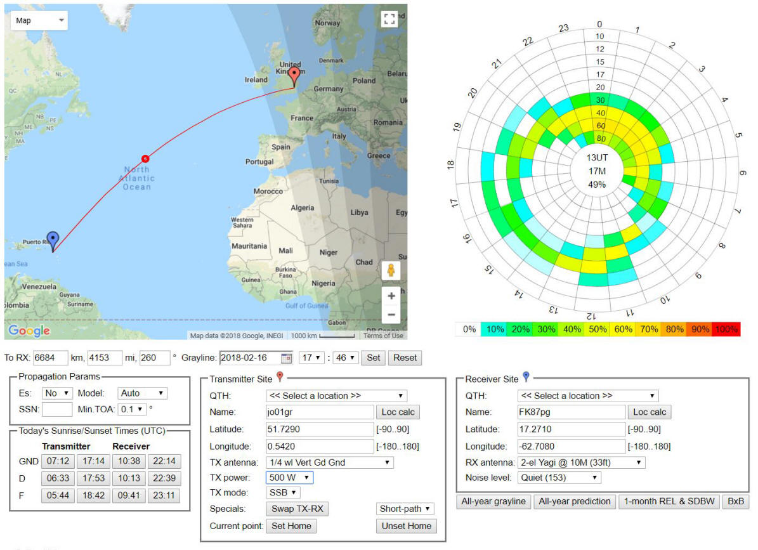Click the Swap TX-RX button
The image size is (758, 550).
[297, 508]
